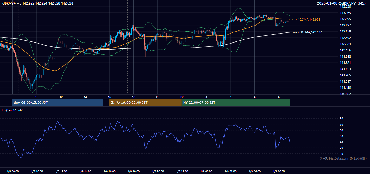Click the 1/9 06:00 time axis label
This screenshot has width=370, height=174.
tap(279, 171)
